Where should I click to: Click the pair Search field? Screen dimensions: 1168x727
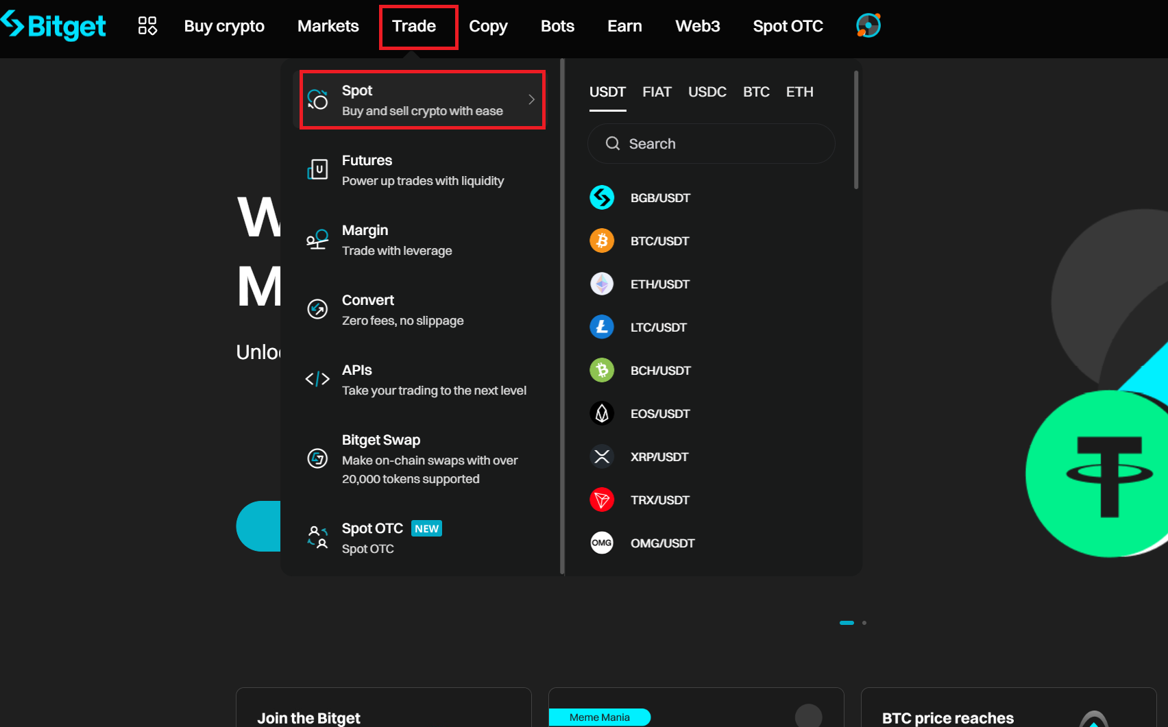tap(711, 143)
